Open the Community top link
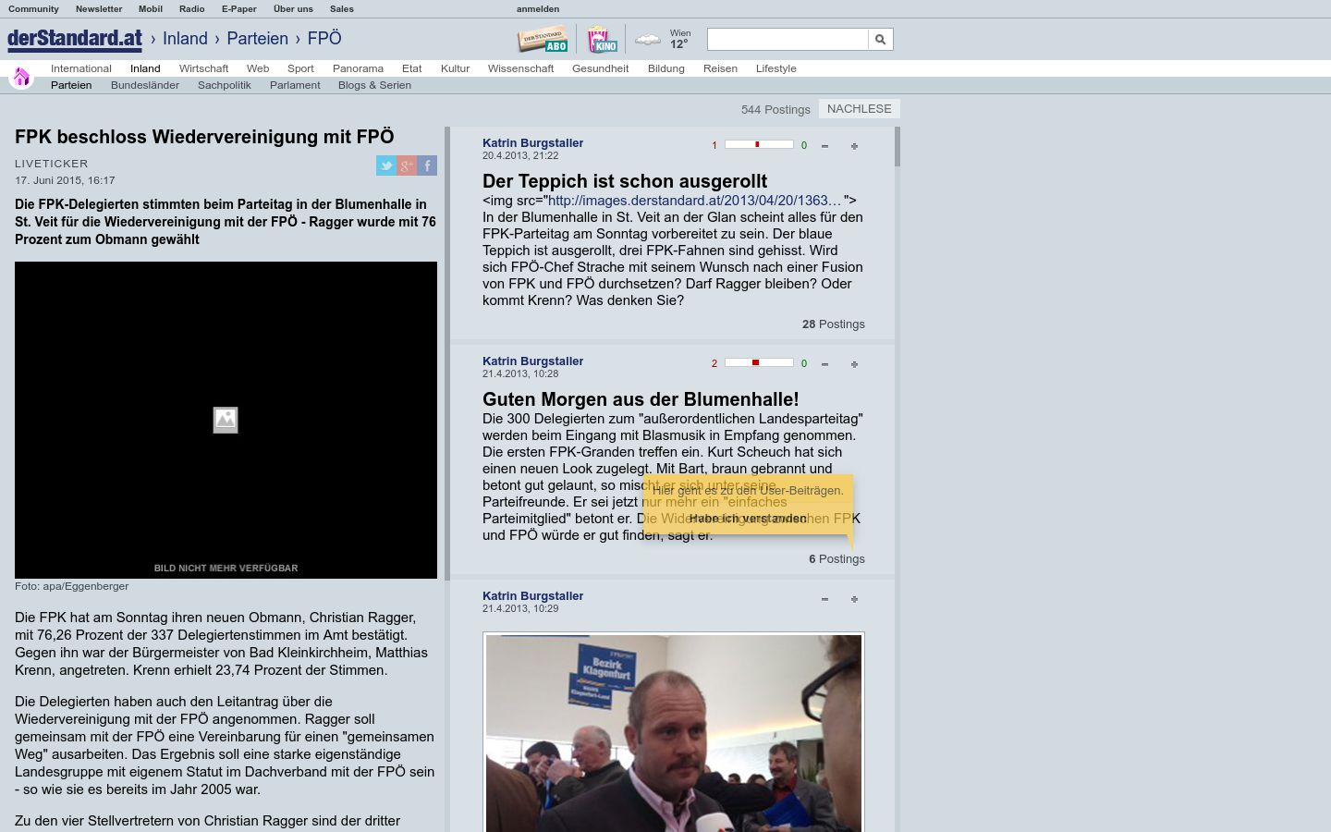1331x832 pixels. (x=33, y=8)
